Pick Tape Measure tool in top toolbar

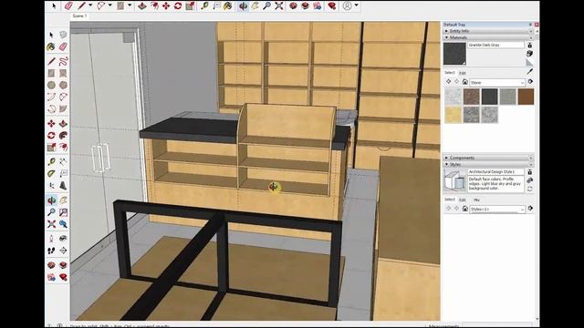pyautogui.click(x=204, y=5)
